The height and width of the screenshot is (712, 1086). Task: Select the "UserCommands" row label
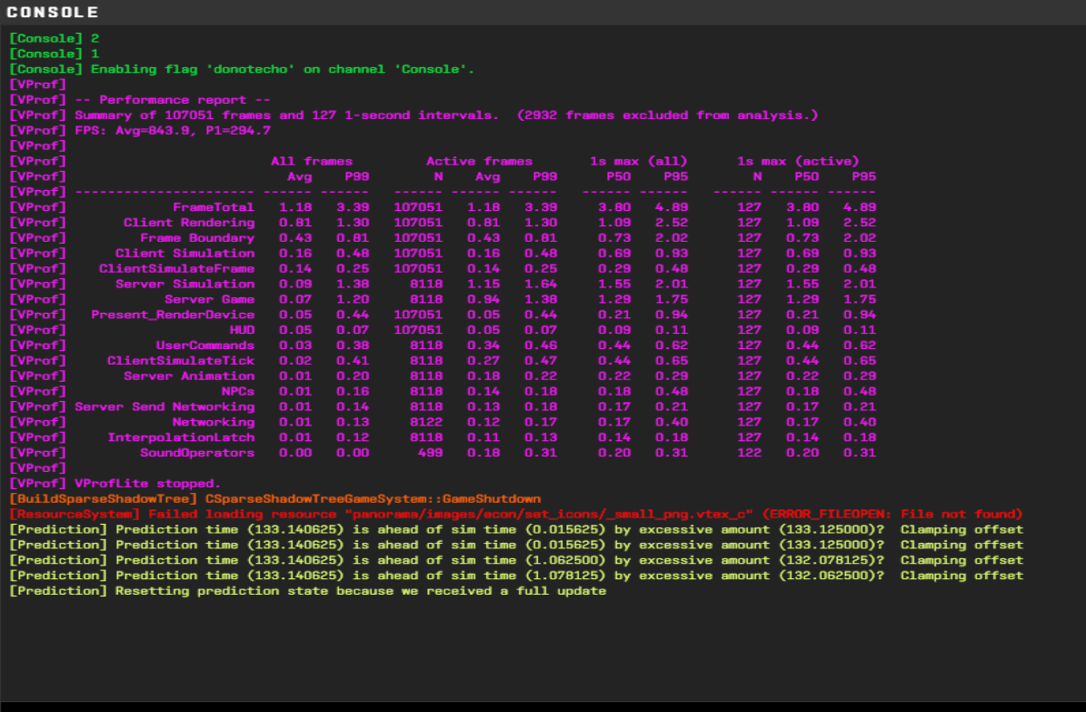tap(205, 346)
